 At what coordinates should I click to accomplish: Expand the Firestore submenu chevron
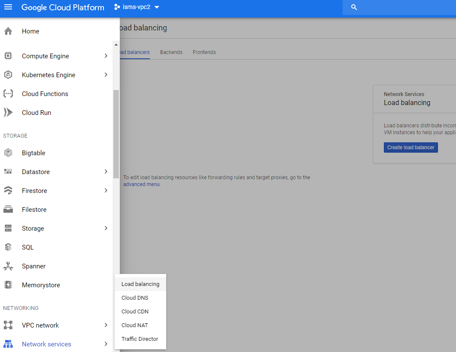[106, 190]
